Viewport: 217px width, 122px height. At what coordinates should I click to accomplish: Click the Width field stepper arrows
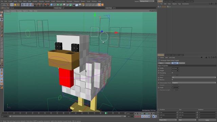click(x=179, y=68)
